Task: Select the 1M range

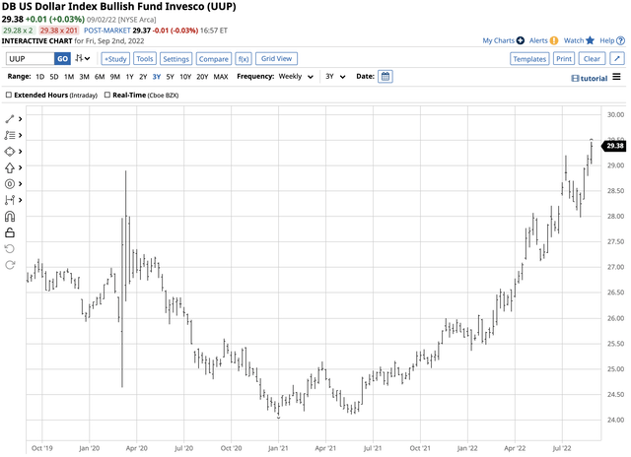Action: click(69, 77)
